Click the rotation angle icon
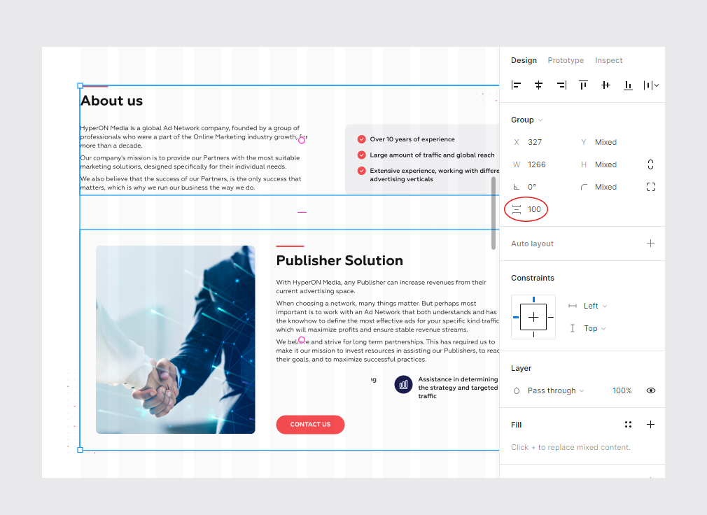 click(517, 187)
